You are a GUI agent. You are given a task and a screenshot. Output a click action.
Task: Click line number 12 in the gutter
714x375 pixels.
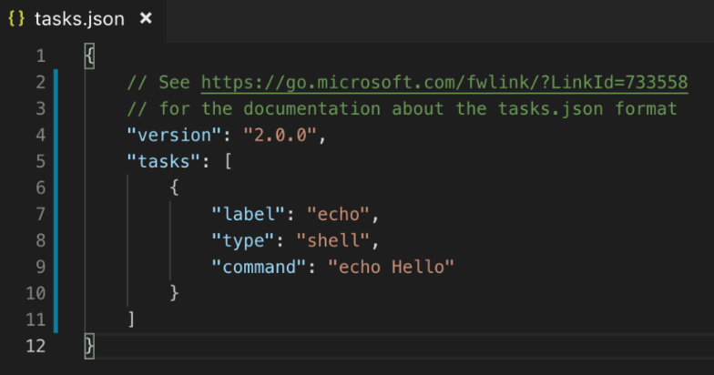coord(35,346)
